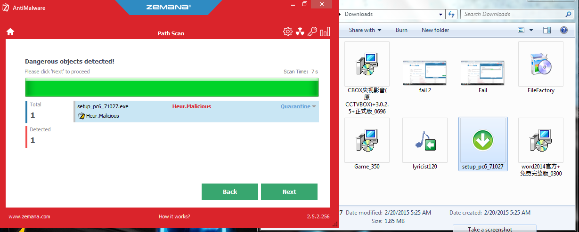Change view icon in Explorer toolbar
This screenshot has width=579, height=232.
coord(521,30)
